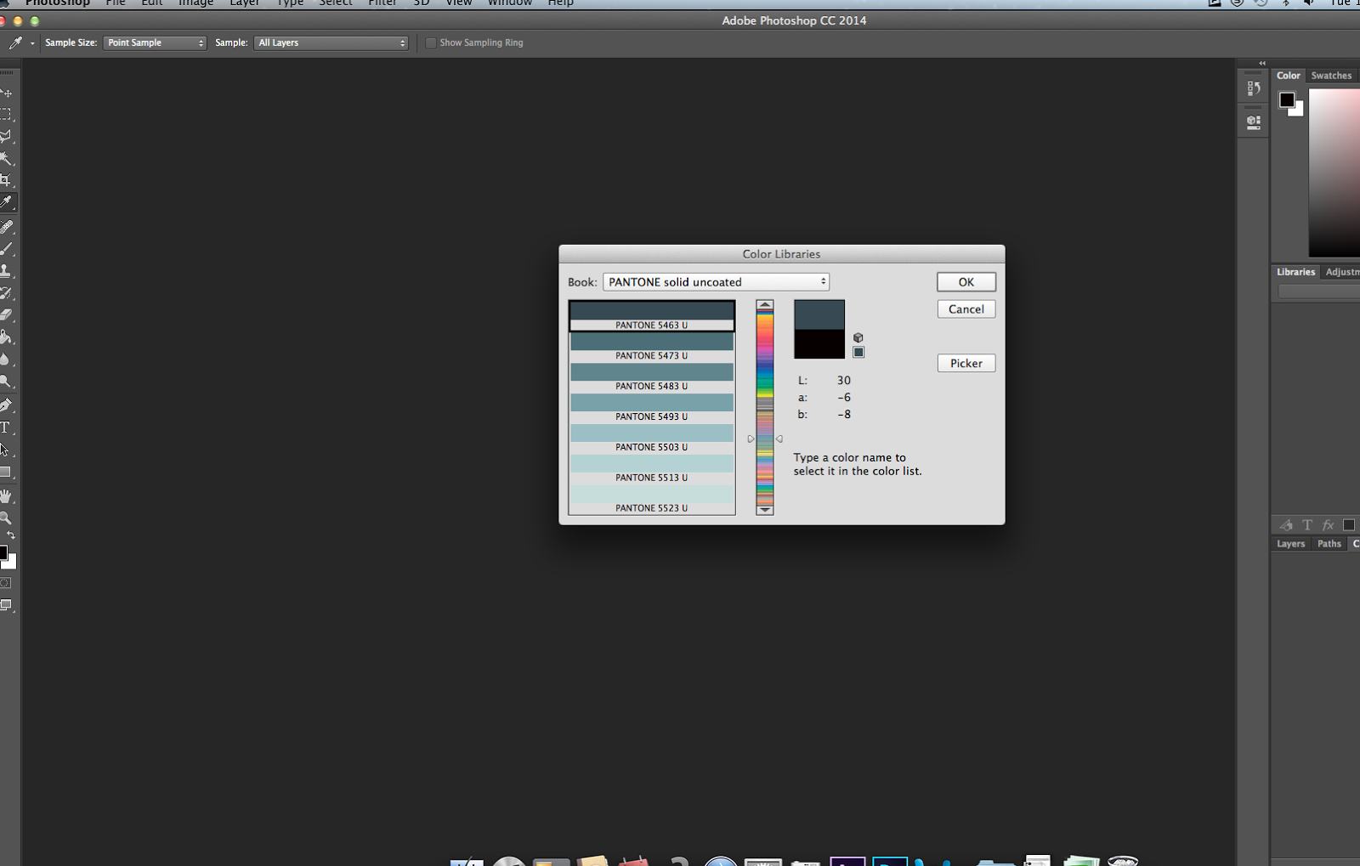Add a text style in the Libraries panel
1360x866 pixels.
click(x=1307, y=525)
